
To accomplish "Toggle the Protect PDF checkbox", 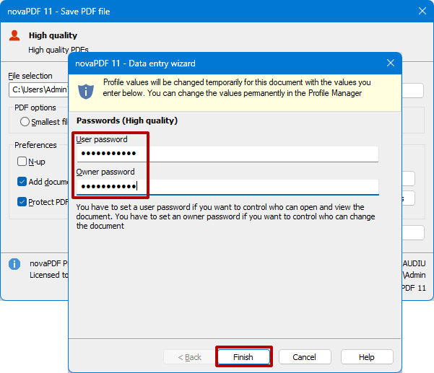I will [22, 202].
